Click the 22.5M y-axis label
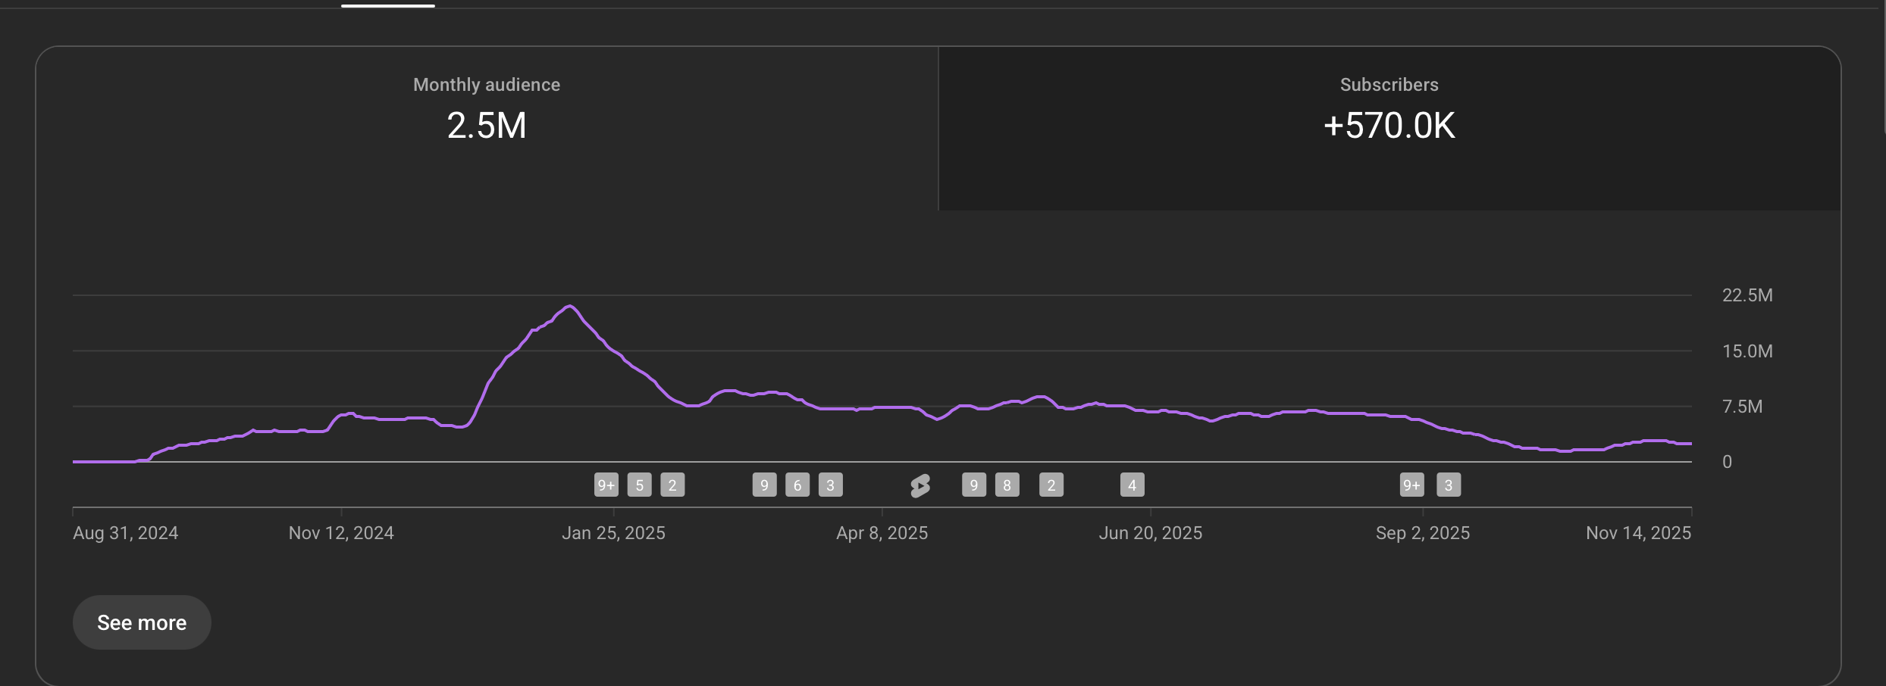 coord(1747,295)
